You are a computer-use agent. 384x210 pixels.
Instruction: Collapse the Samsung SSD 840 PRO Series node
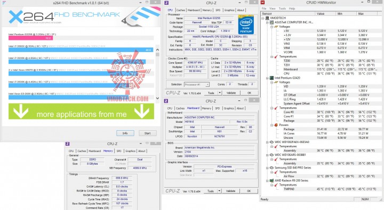click(267, 168)
